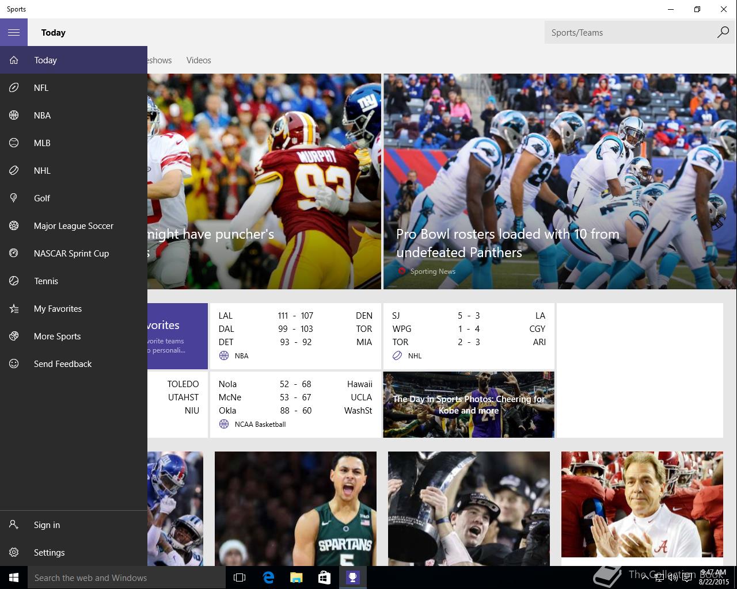This screenshot has height=589, width=737.
Task: Click the Send Feedback smiley icon
Action: click(x=14, y=364)
